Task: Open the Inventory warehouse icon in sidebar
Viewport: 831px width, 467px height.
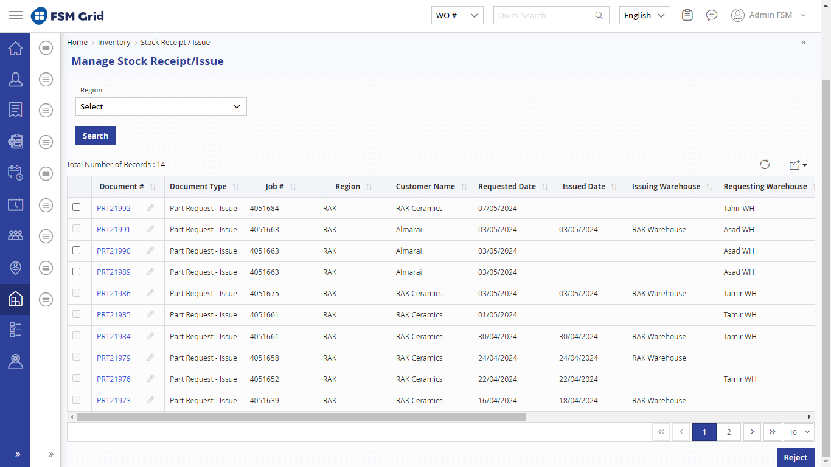Action: (x=15, y=299)
